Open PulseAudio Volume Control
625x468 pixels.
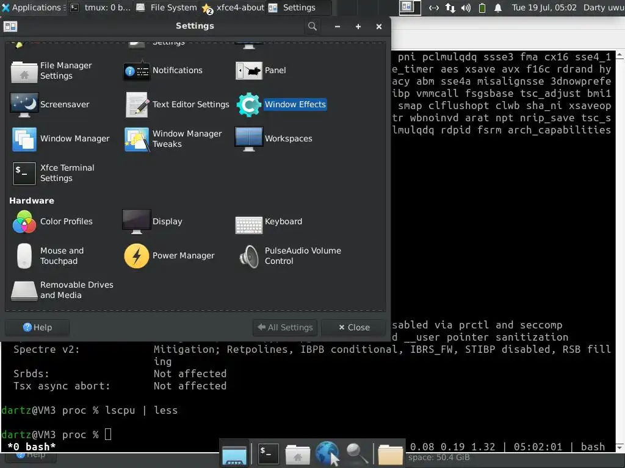[290, 256]
